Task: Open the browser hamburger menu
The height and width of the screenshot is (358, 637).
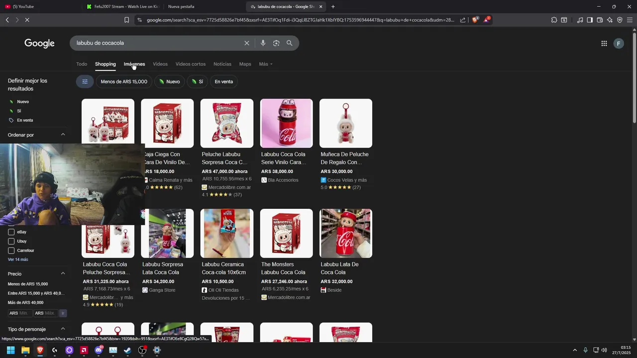Action: click(x=630, y=20)
